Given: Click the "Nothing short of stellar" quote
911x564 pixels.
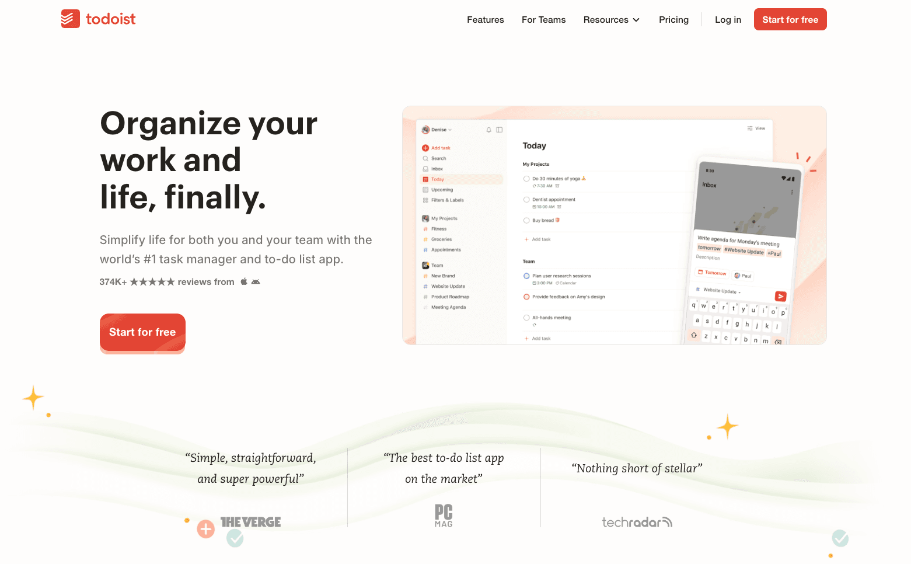Looking at the screenshot, I should click(x=637, y=468).
